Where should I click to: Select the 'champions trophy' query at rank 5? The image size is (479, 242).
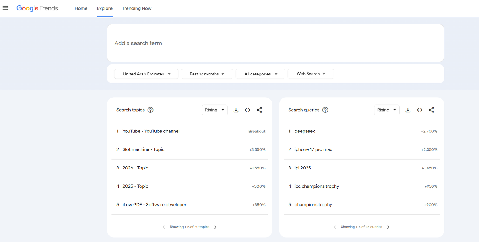[362, 205]
